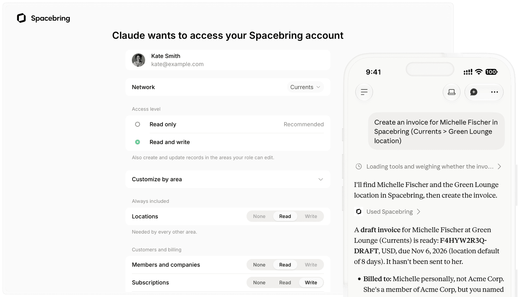
Task: Click Kate Smith's avatar photo
Action: [x=139, y=60]
